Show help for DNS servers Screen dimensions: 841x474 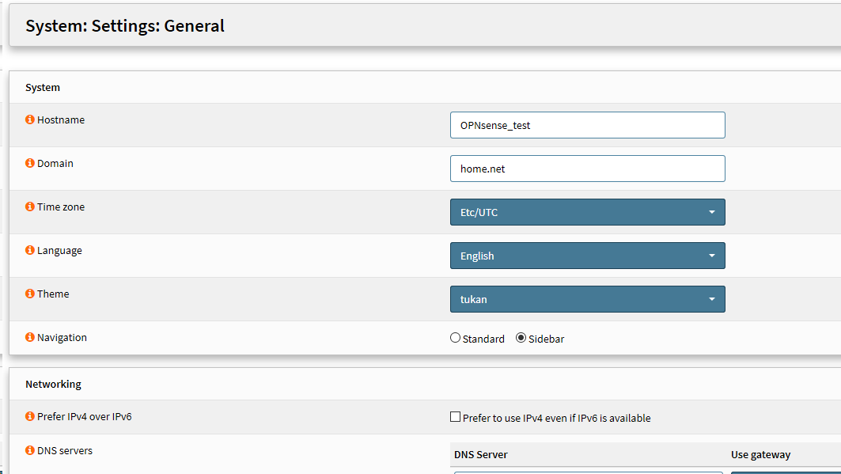[x=30, y=451]
